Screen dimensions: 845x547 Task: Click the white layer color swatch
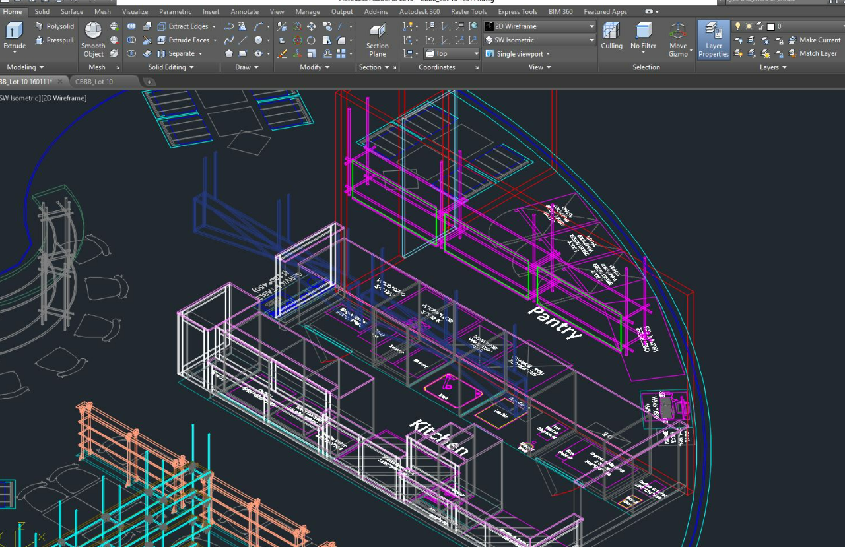click(x=770, y=27)
